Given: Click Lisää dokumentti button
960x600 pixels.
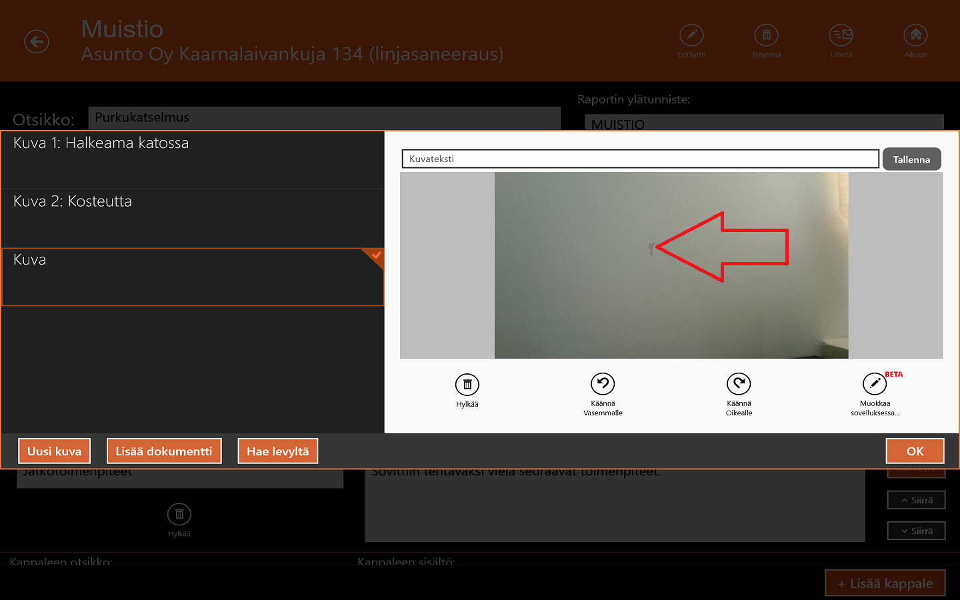Looking at the screenshot, I should tap(164, 451).
